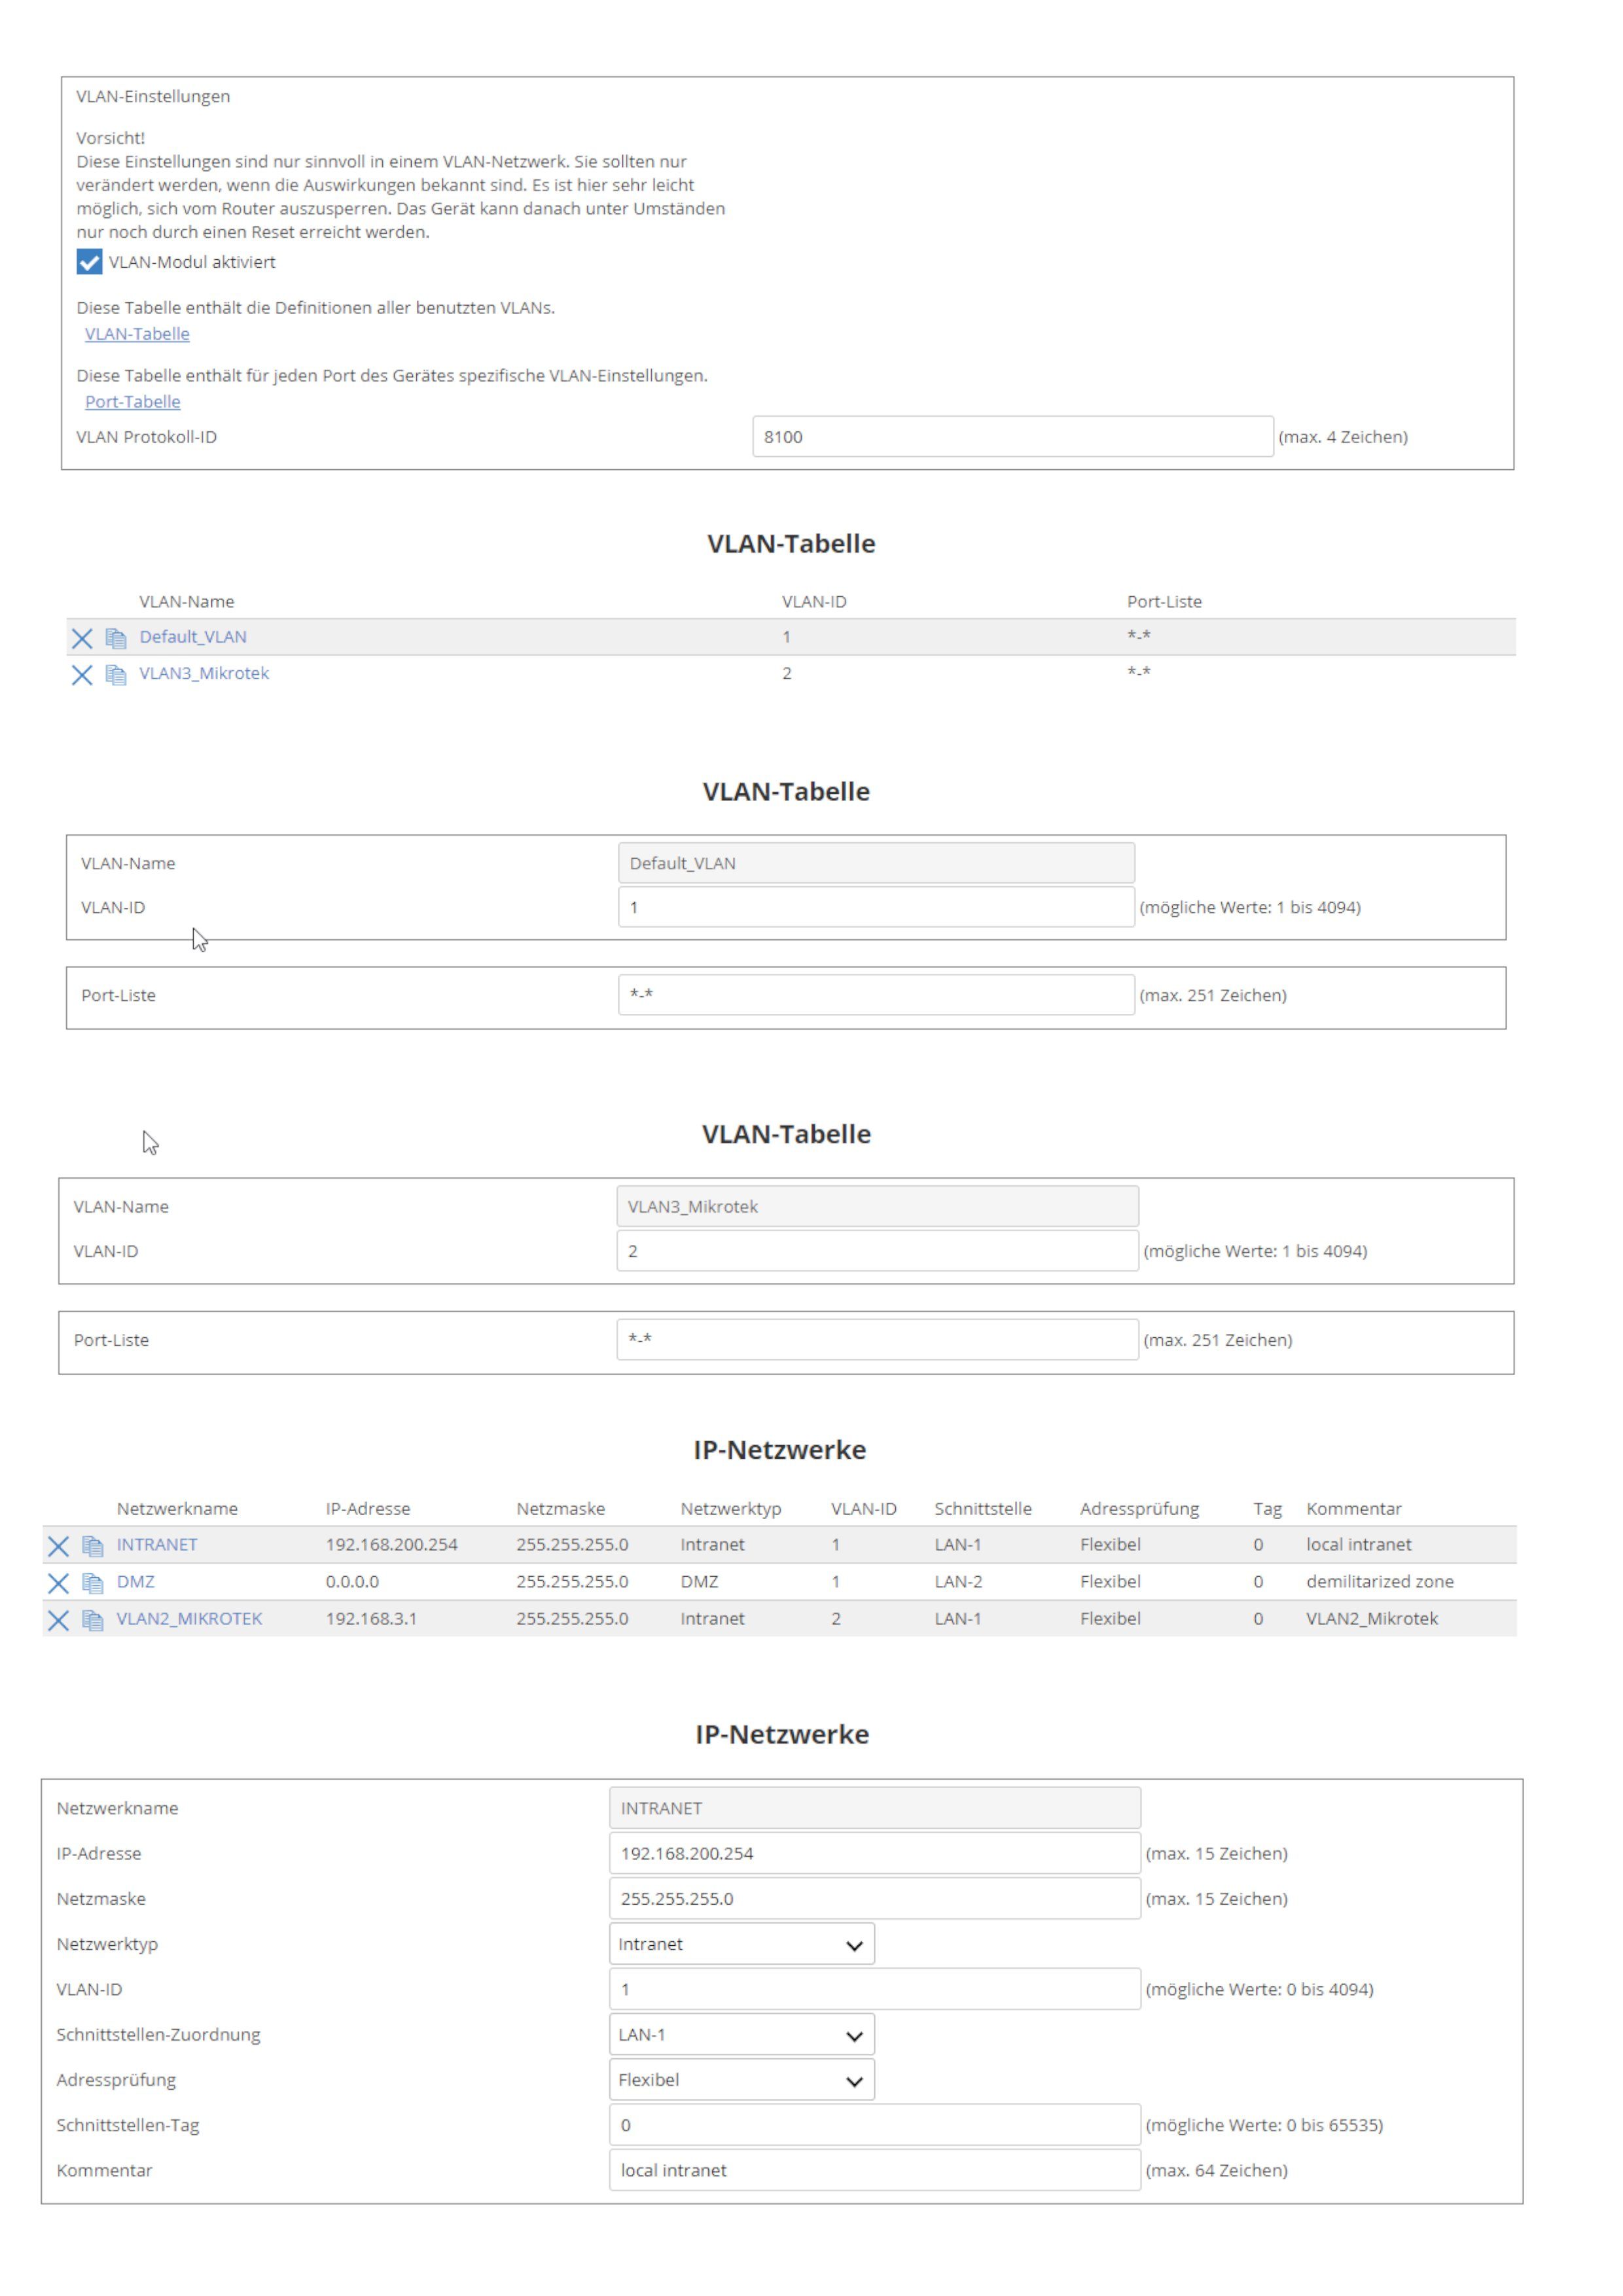Select the 192.168.200.254 cell in INTRANET row
This screenshot has width=1623, height=2296.
[392, 1545]
